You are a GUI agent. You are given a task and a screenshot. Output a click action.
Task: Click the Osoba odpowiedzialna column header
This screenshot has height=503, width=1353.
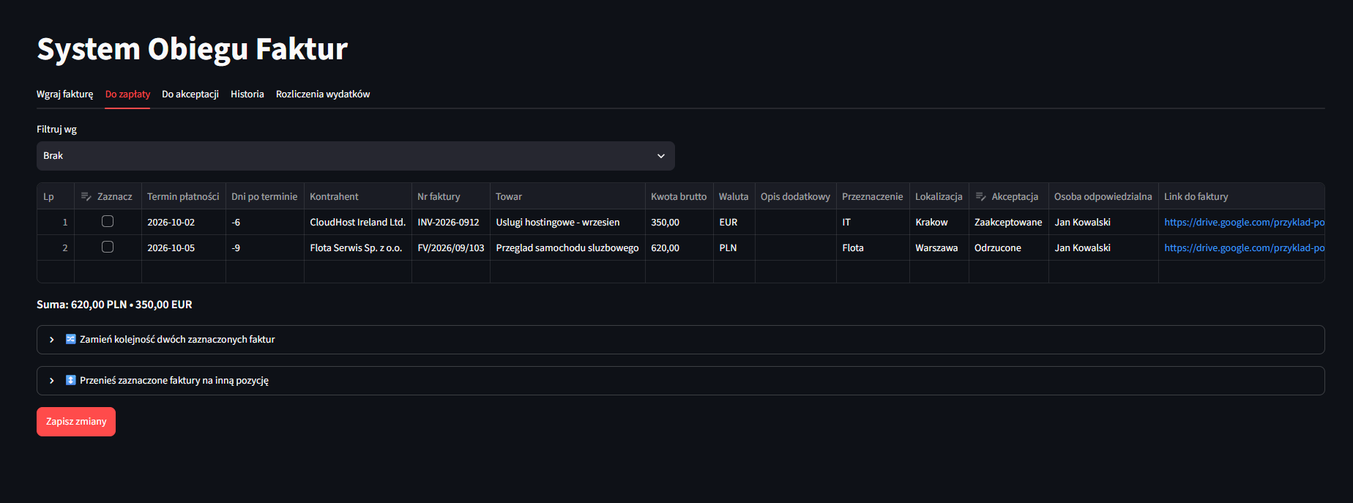pos(1103,196)
